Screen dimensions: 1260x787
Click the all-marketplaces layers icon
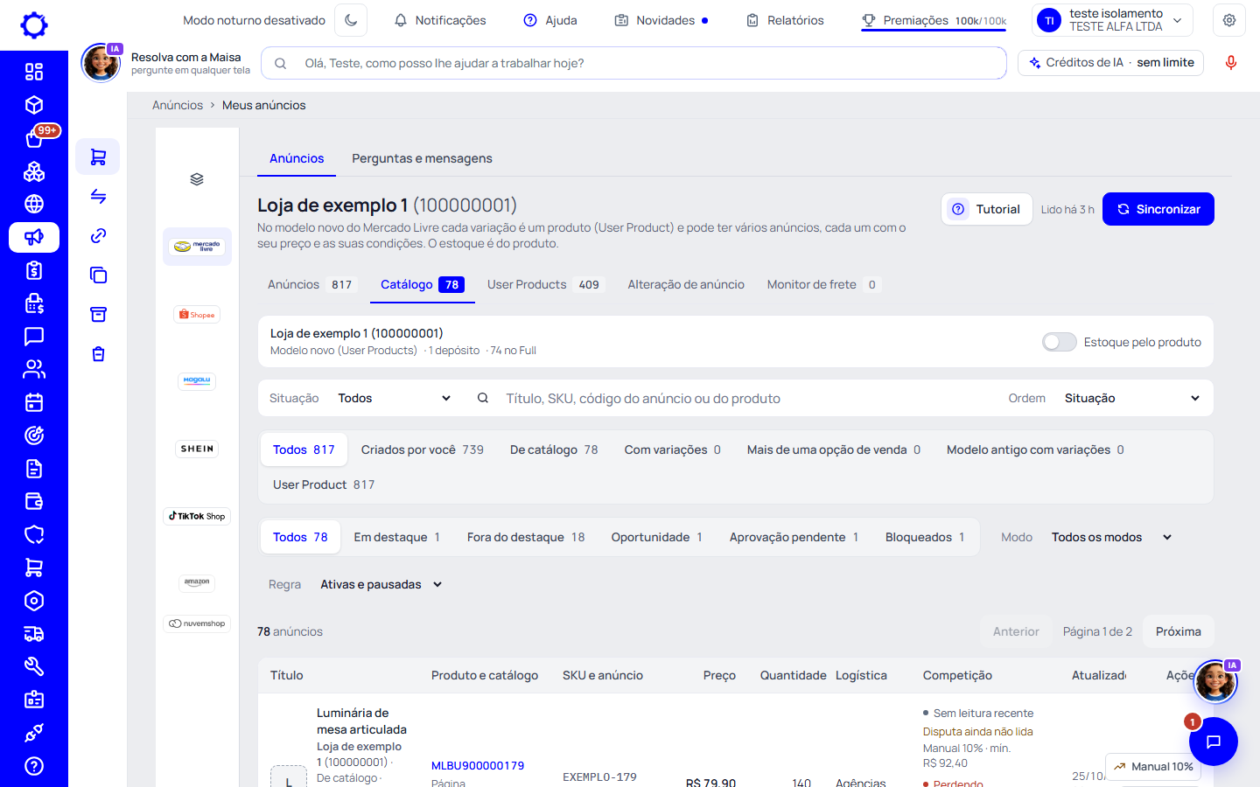(x=197, y=179)
